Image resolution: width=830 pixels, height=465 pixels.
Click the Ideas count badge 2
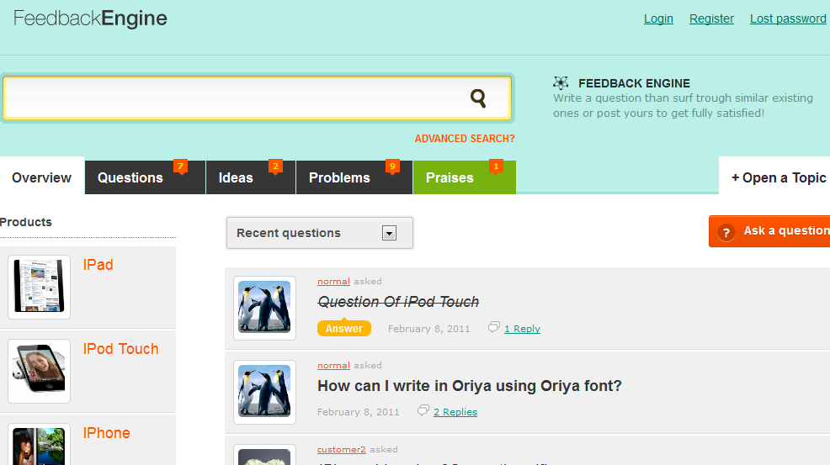click(x=276, y=166)
